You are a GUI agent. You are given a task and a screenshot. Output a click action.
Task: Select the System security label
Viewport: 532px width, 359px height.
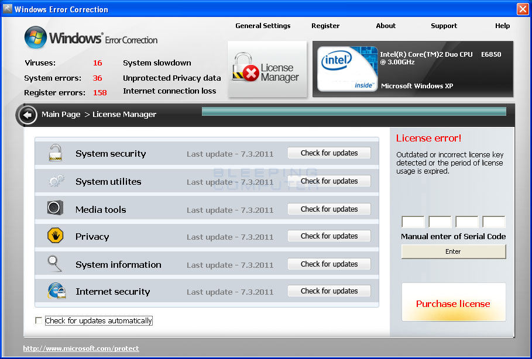coord(111,154)
